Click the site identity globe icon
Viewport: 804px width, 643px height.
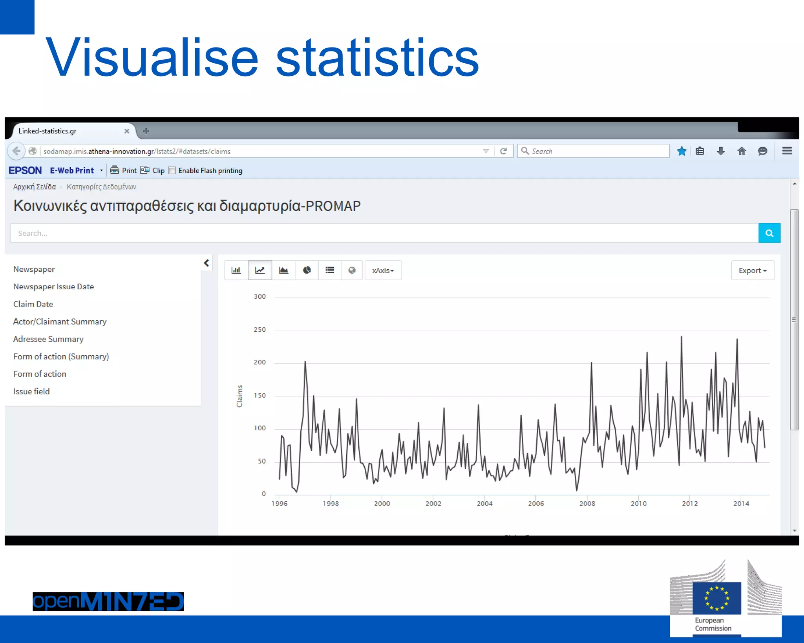[33, 151]
